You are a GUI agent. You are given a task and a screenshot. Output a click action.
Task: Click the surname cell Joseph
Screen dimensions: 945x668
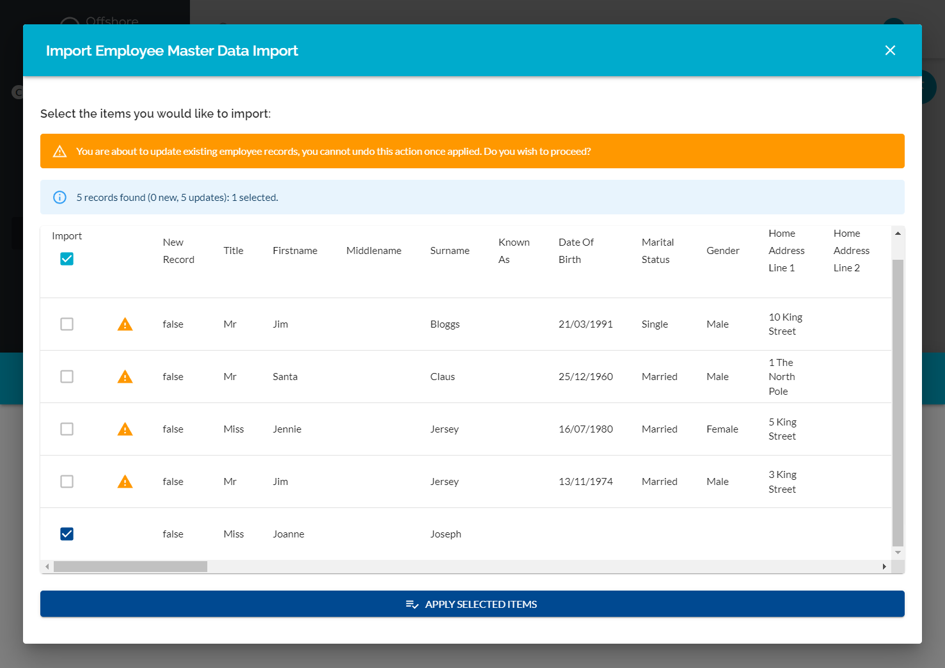pyautogui.click(x=445, y=534)
